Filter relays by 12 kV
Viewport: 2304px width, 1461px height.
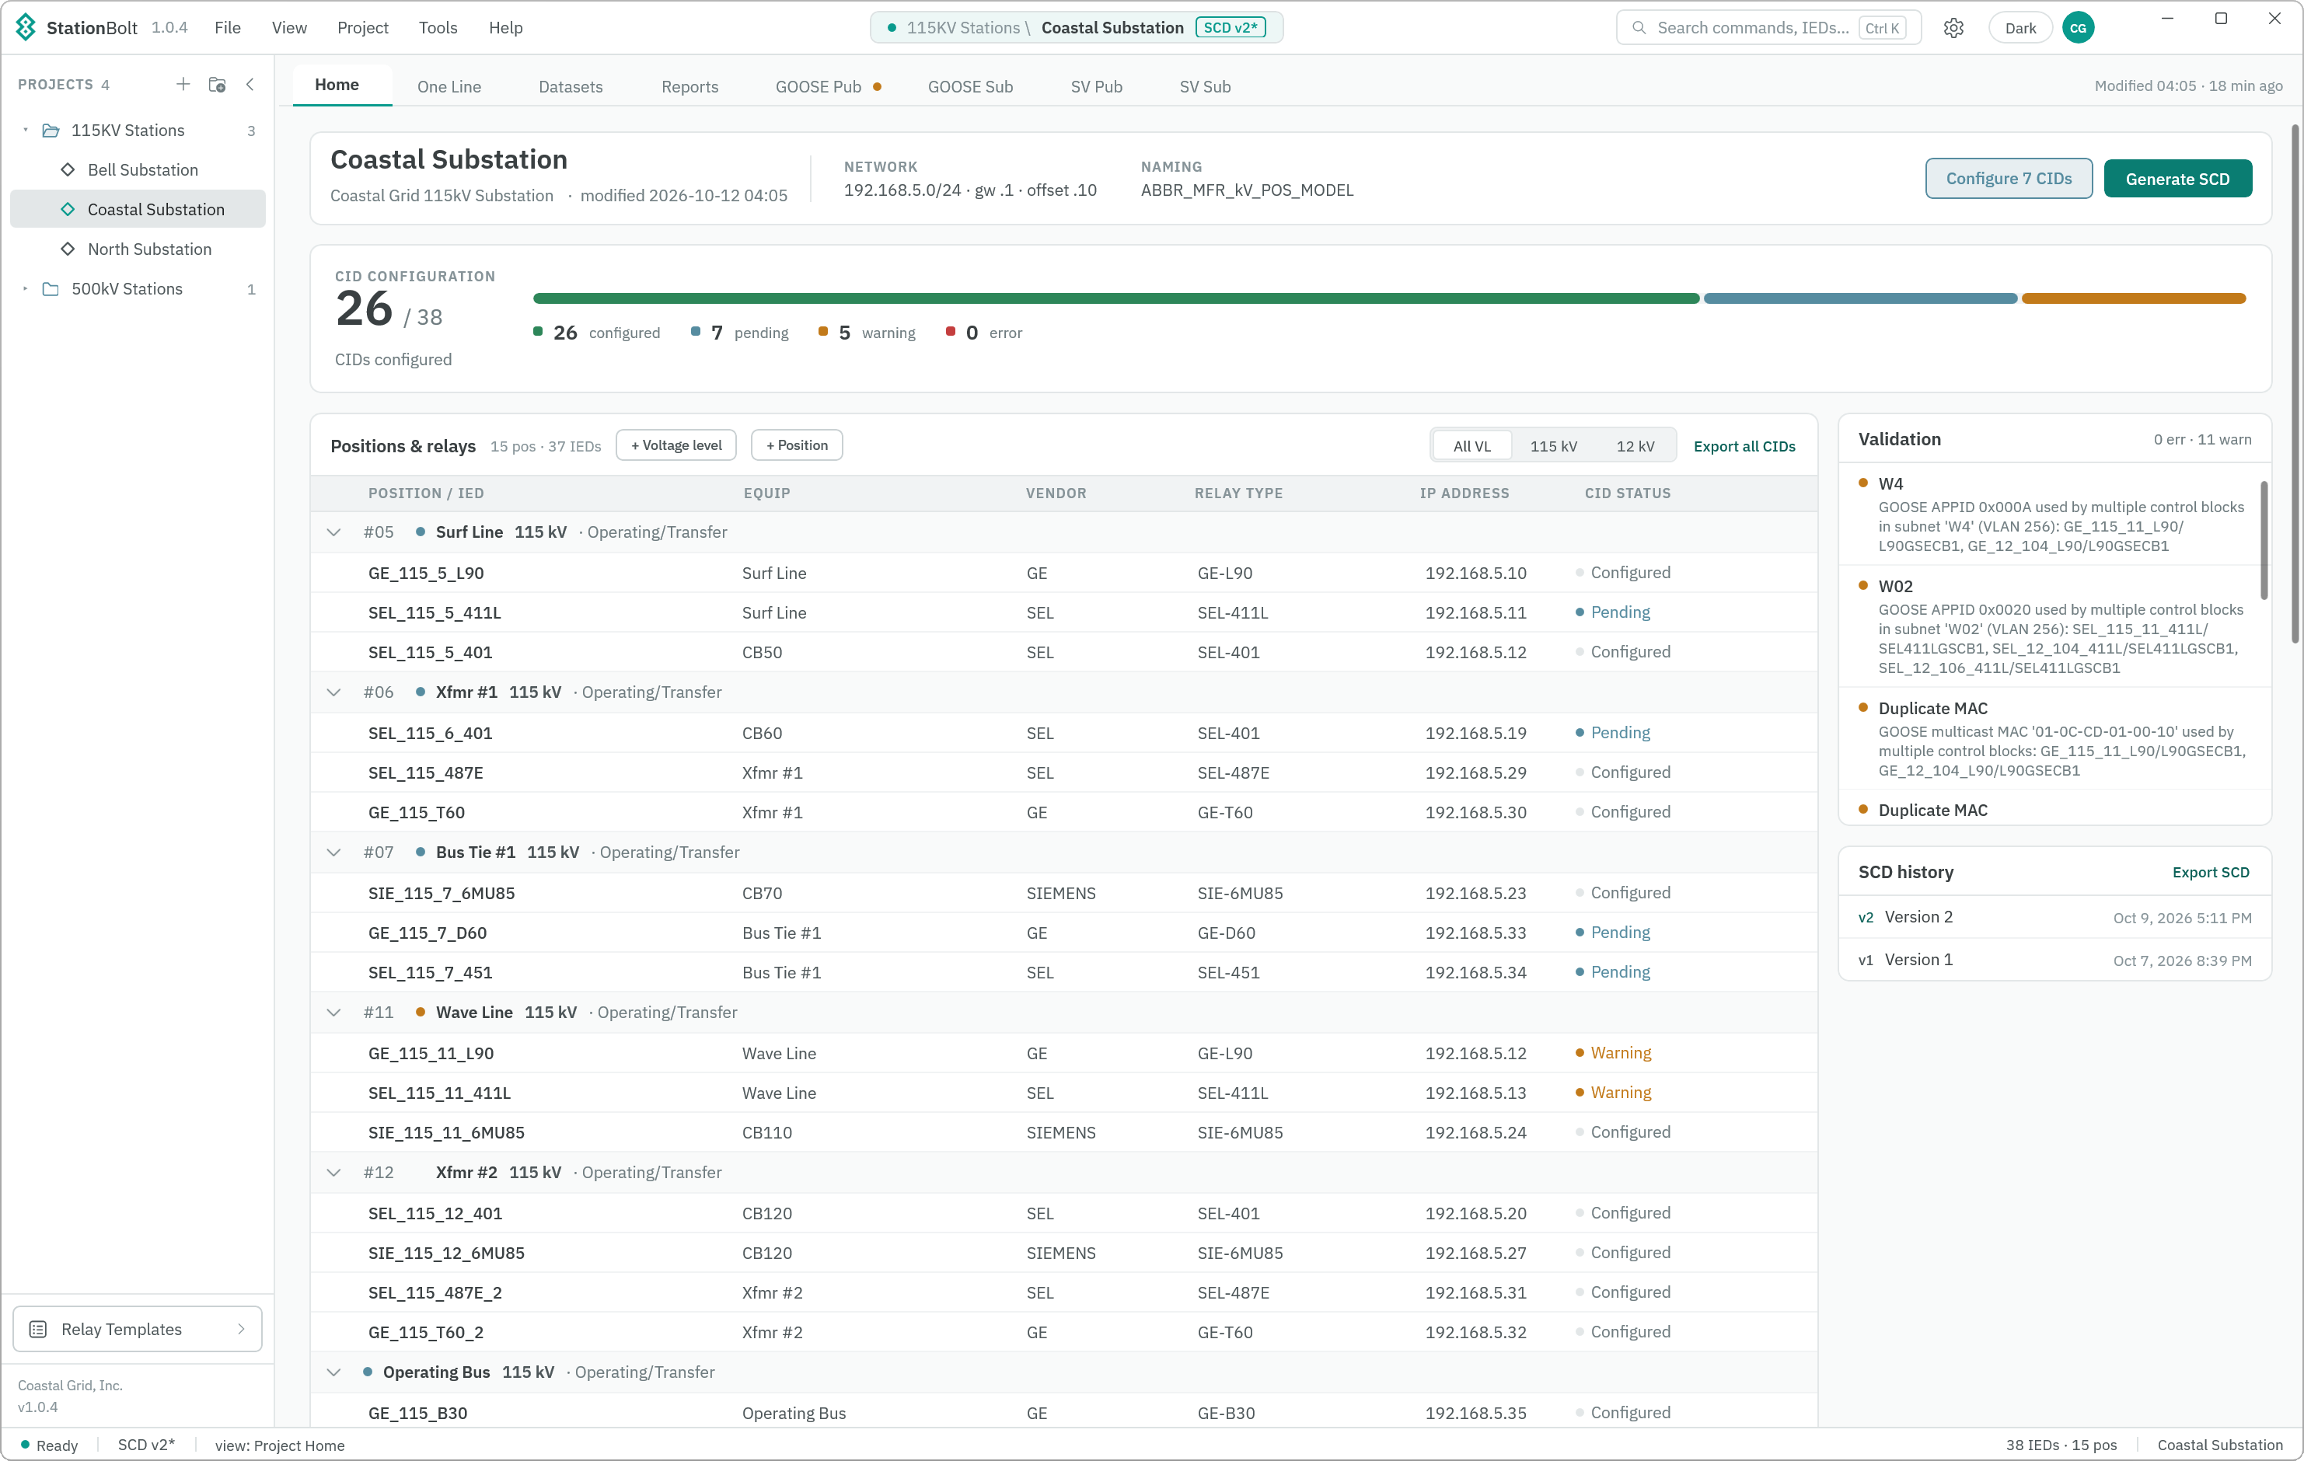[x=1634, y=446]
